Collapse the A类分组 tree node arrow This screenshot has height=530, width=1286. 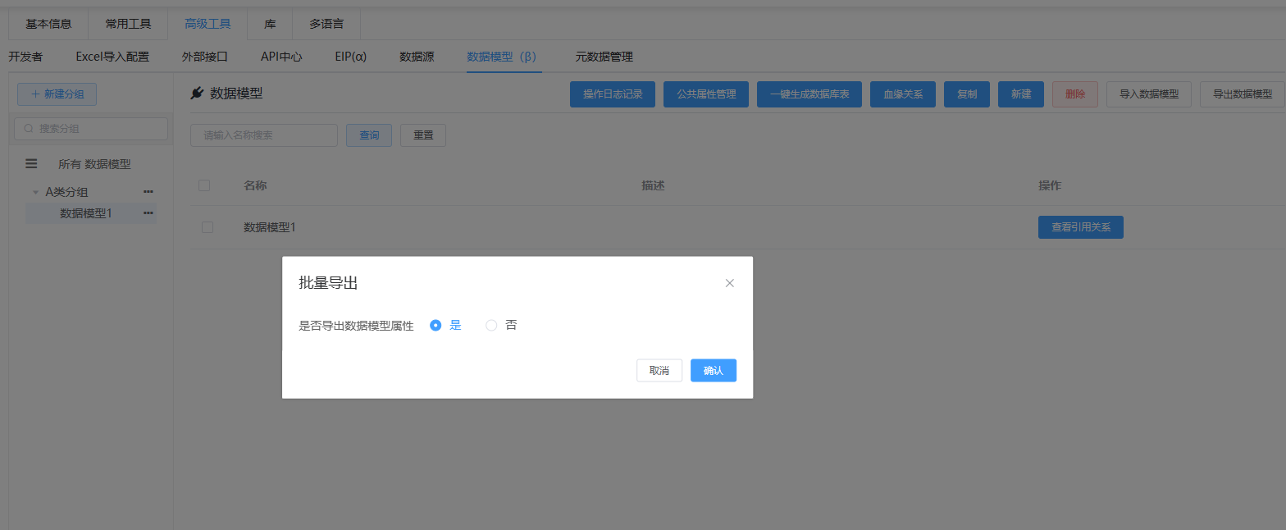tap(35, 192)
